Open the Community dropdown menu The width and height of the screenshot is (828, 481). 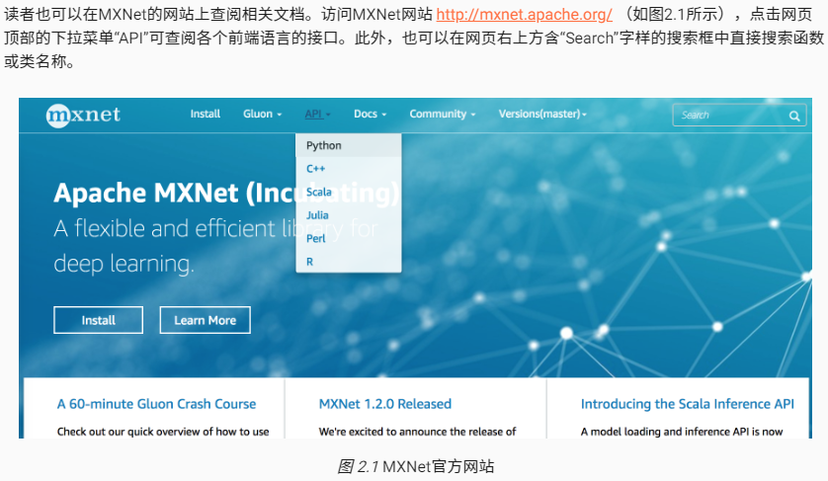[x=443, y=114]
